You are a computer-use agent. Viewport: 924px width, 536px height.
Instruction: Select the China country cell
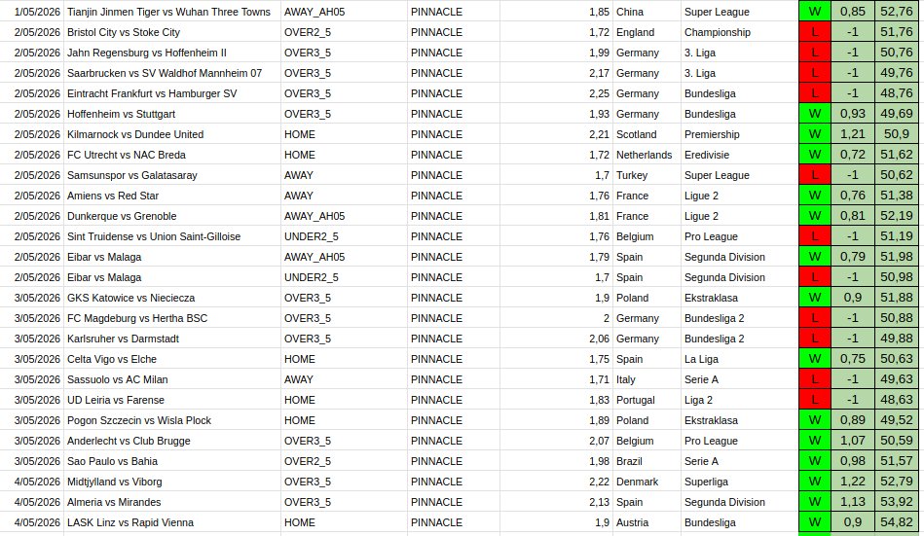point(647,12)
